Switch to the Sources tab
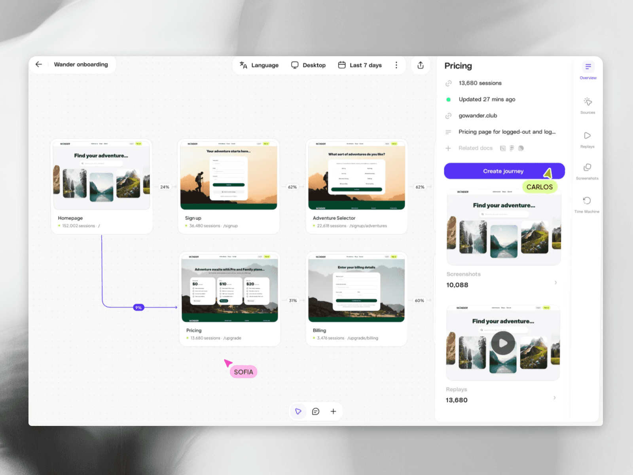The width and height of the screenshot is (633, 475). (588, 106)
